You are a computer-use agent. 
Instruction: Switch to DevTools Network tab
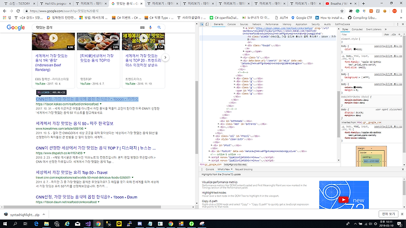(x=257, y=24)
